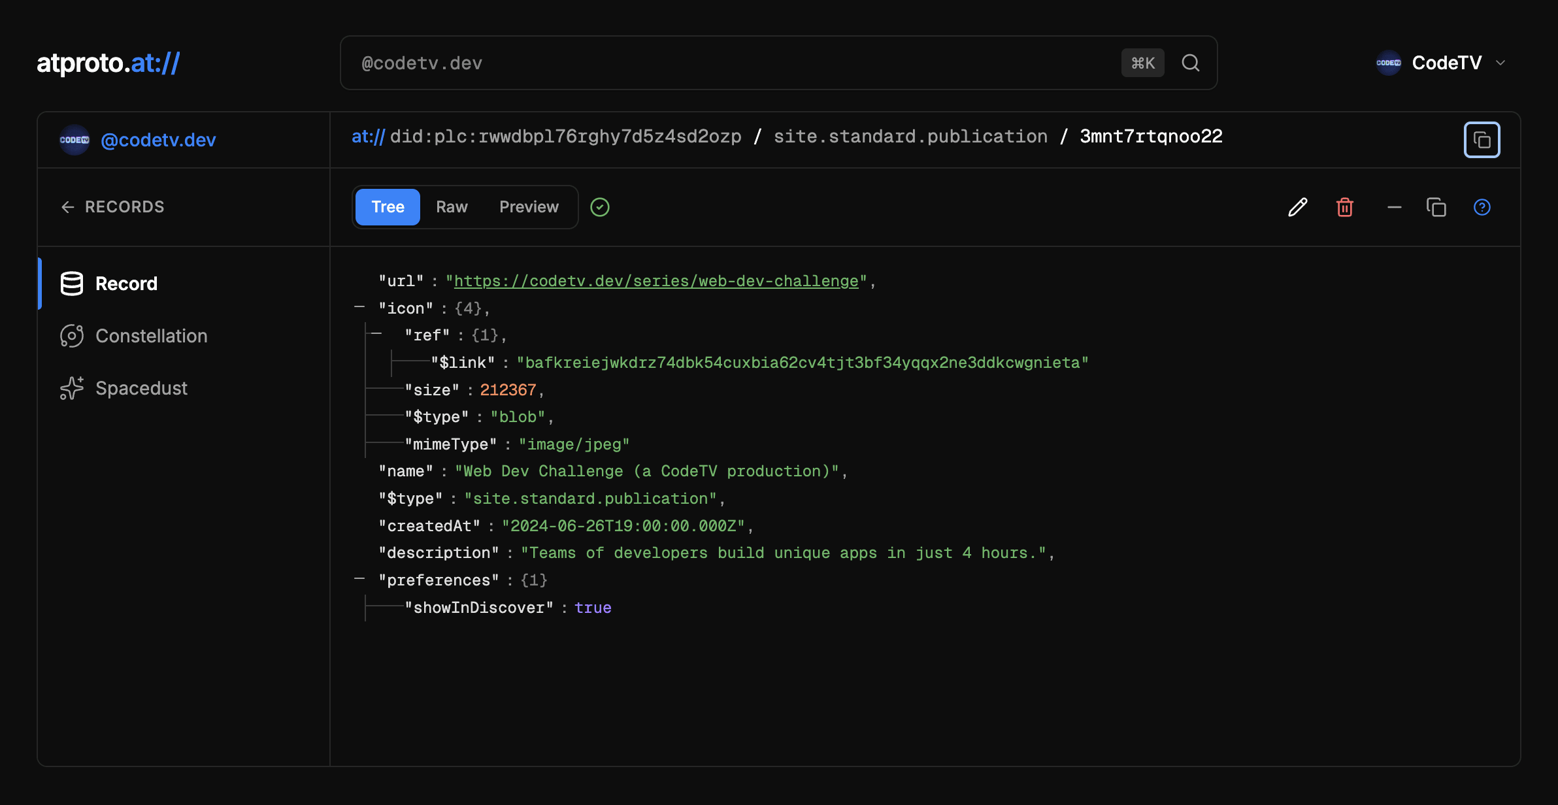The width and height of the screenshot is (1558, 805).
Task: Click the "url" key label
Action: click(401, 281)
